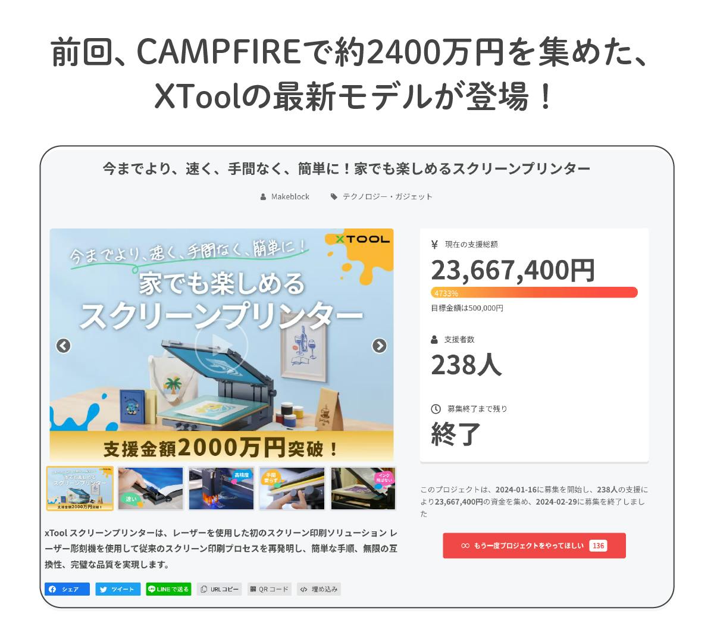Click the next slide arrow on carousel
This screenshot has width=714, height=623.
pyautogui.click(x=379, y=346)
